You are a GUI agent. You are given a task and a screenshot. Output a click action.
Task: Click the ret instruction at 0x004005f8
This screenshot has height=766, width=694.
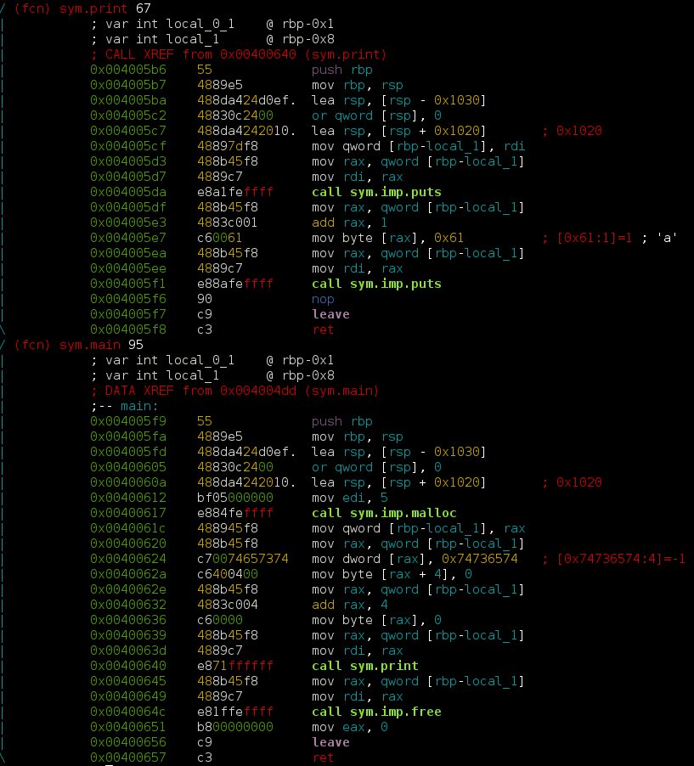click(323, 329)
